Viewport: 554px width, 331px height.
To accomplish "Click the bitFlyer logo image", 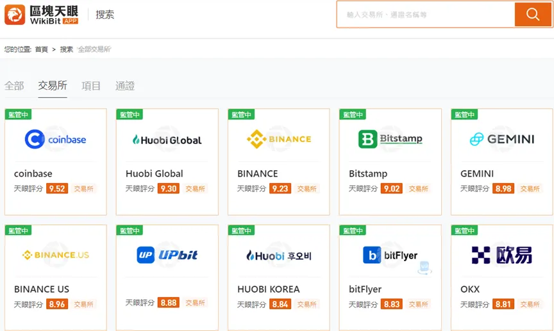I will pos(390,255).
